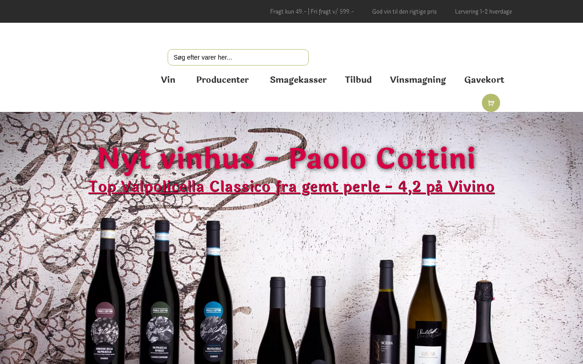Open the Vinsmagning page
The height and width of the screenshot is (364, 583).
[x=418, y=80]
